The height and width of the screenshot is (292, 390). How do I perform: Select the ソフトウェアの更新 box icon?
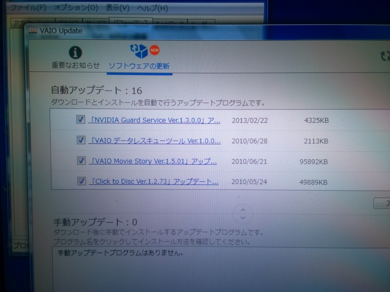(x=139, y=51)
